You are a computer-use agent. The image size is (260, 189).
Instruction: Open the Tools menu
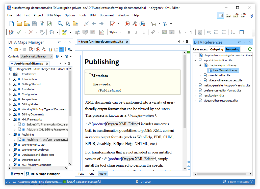point(82,15)
